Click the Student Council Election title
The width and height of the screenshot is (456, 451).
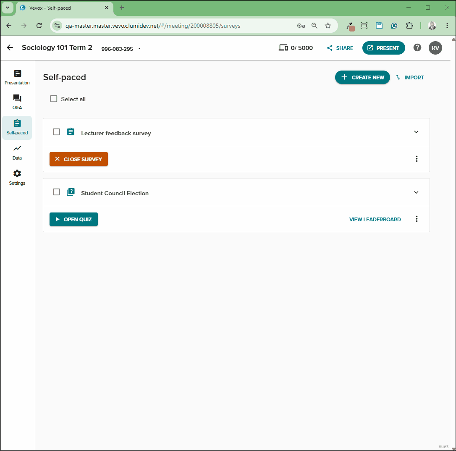pos(115,193)
